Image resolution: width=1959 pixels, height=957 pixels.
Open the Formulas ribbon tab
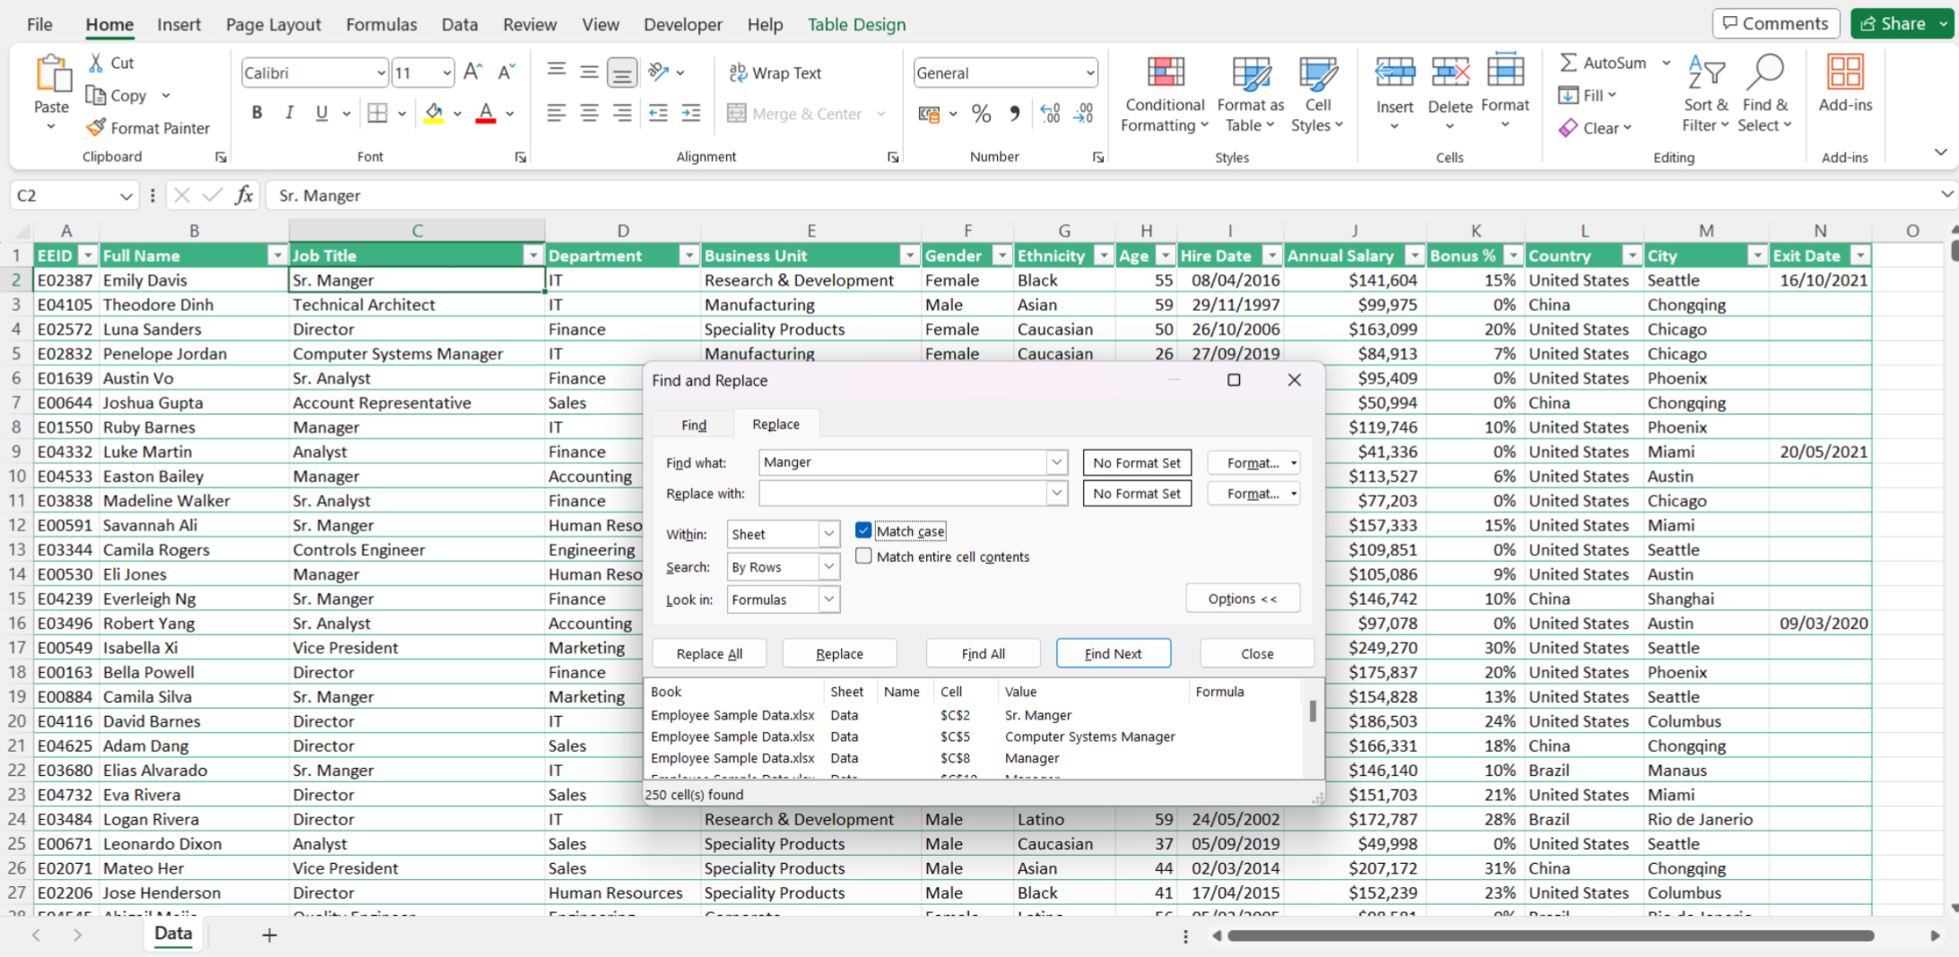(x=381, y=24)
